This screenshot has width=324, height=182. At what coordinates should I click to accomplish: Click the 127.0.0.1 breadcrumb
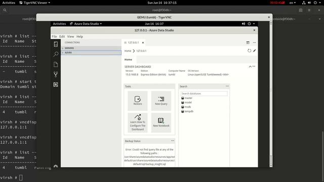pos(141,51)
